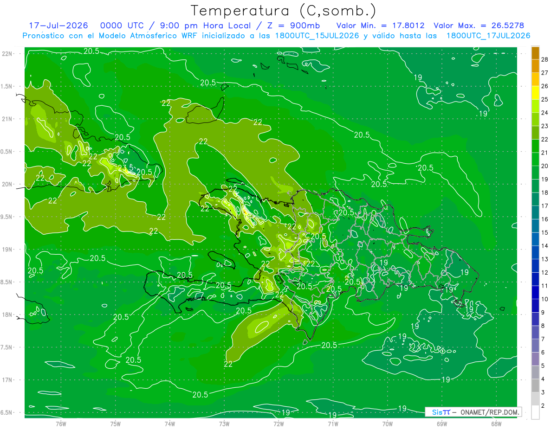557x430 pixels.
Task: Click the colorbar label 25
Action: coord(545,99)
